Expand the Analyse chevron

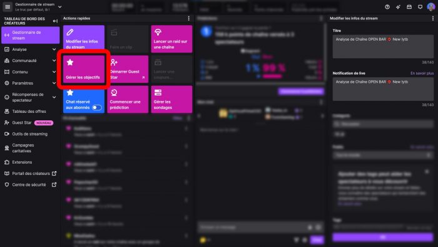point(54,50)
